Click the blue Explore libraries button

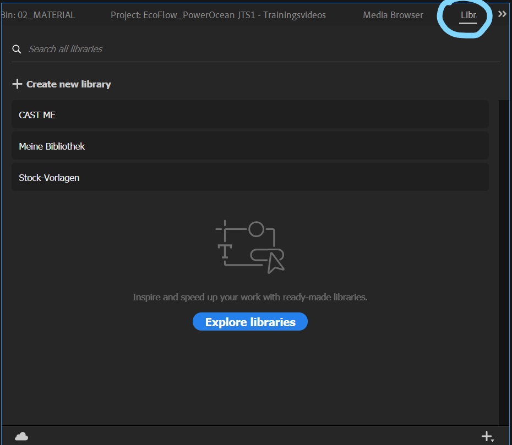(x=250, y=322)
